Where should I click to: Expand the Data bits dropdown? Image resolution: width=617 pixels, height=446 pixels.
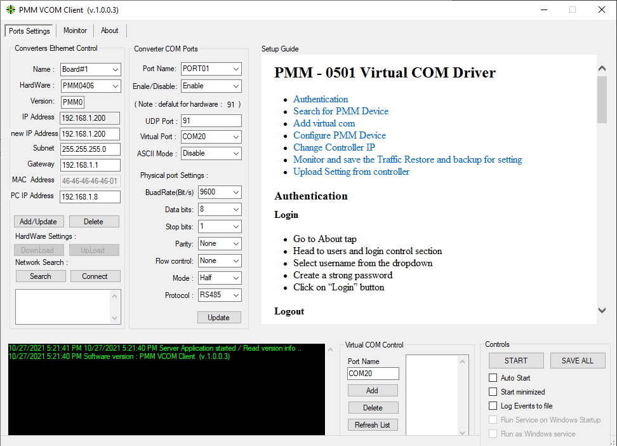(x=220, y=209)
